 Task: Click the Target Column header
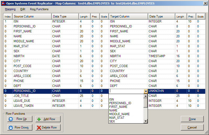tap(128, 16)
